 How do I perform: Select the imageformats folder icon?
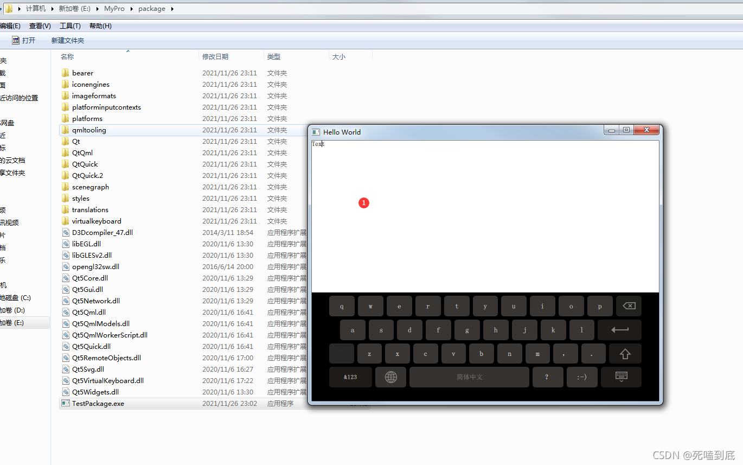pos(65,95)
